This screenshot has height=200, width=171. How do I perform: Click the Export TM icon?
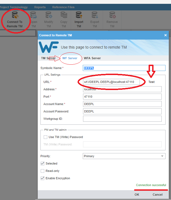pos(95,15)
